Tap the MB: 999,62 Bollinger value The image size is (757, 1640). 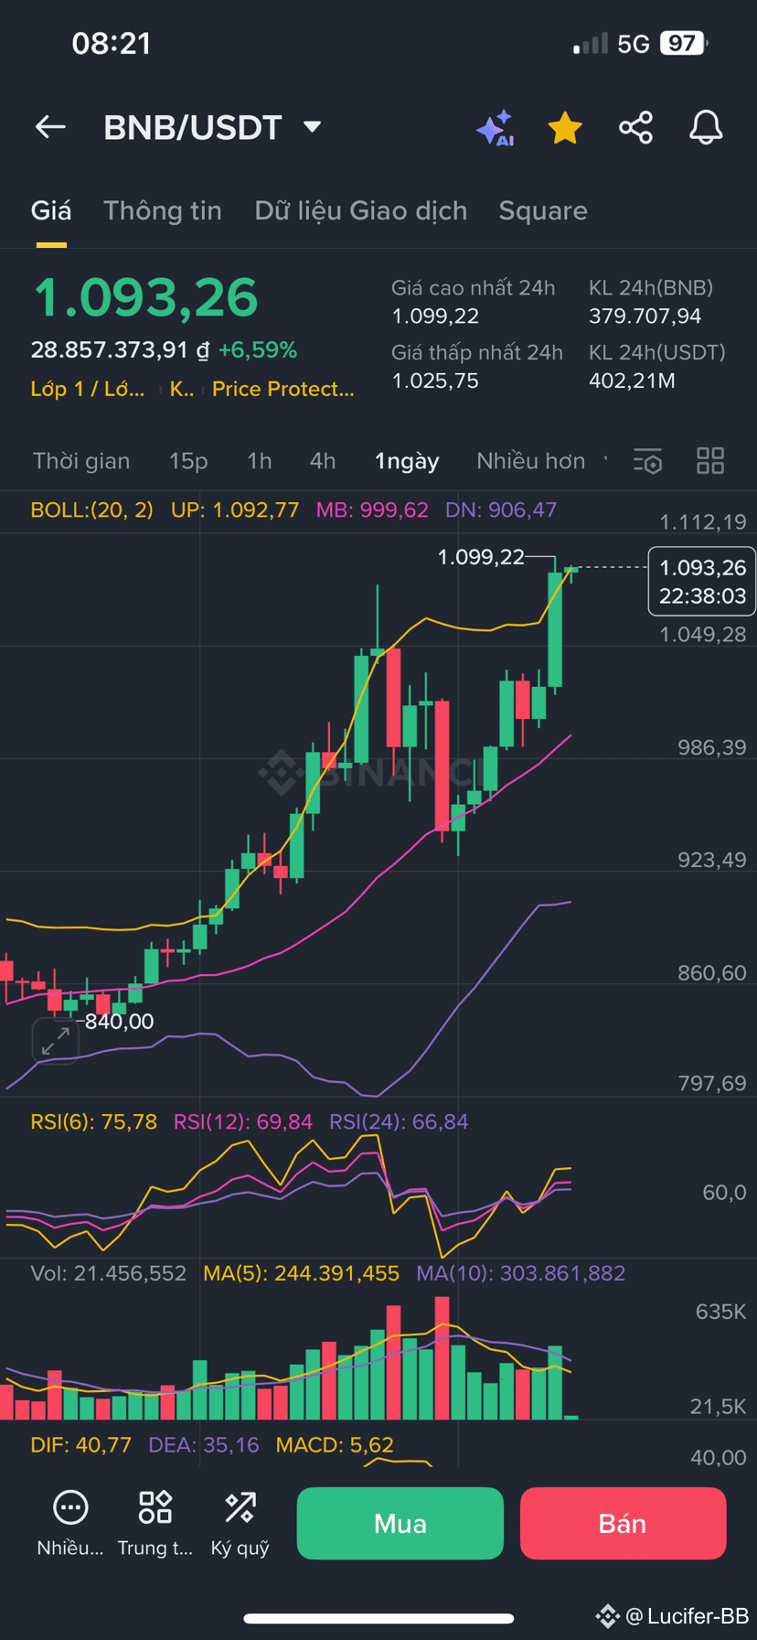tap(372, 510)
